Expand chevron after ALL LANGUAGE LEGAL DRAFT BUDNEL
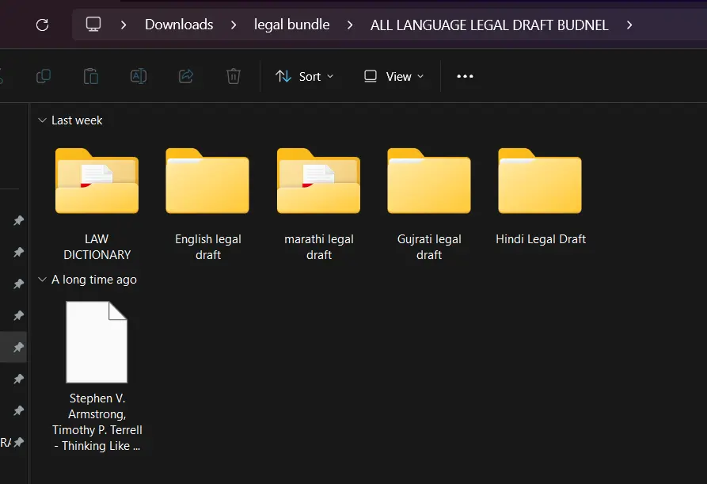The width and height of the screenshot is (707, 484). pos(629,25)
